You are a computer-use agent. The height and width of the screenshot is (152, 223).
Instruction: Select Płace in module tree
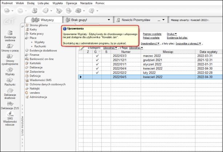point(33,38)
